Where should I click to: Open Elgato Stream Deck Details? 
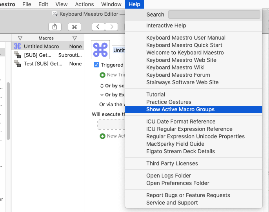[x=194, y=152]
